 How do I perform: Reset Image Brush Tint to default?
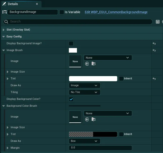[x=154, y=79]
